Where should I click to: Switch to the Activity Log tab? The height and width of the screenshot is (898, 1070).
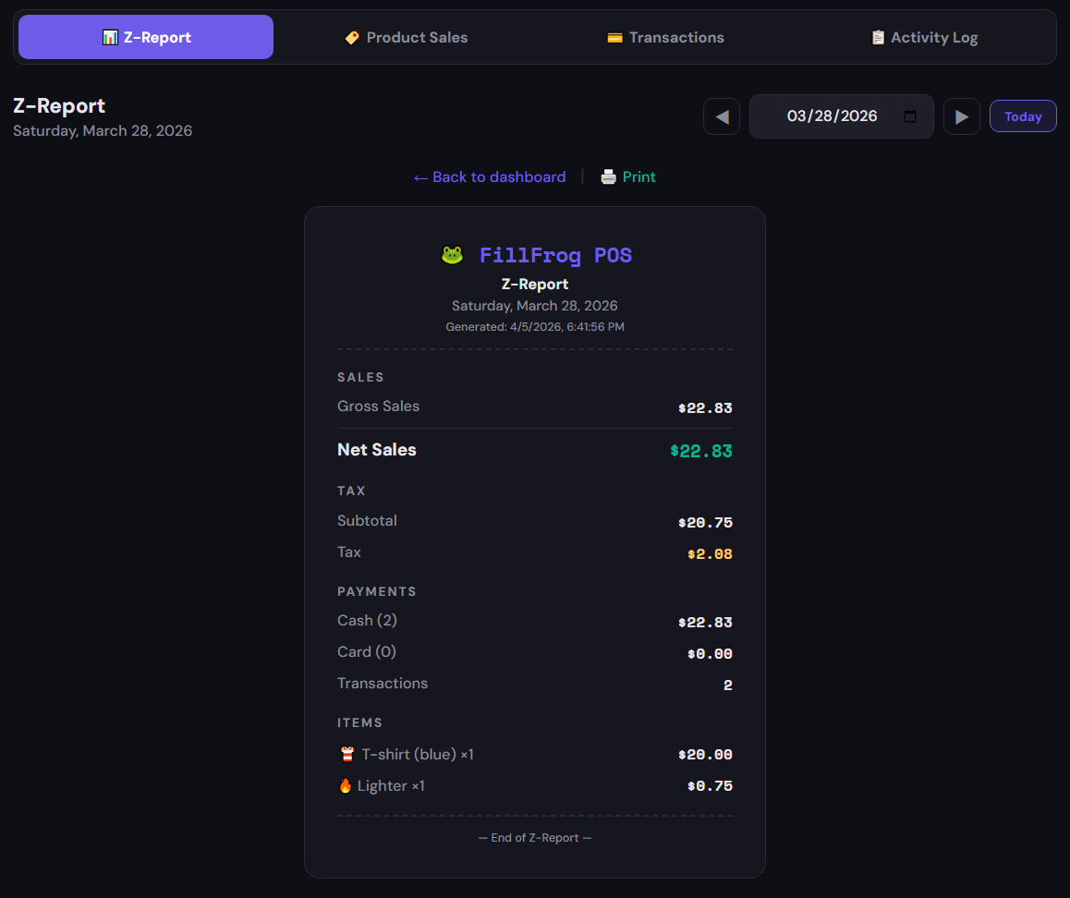tap(924, 37)
